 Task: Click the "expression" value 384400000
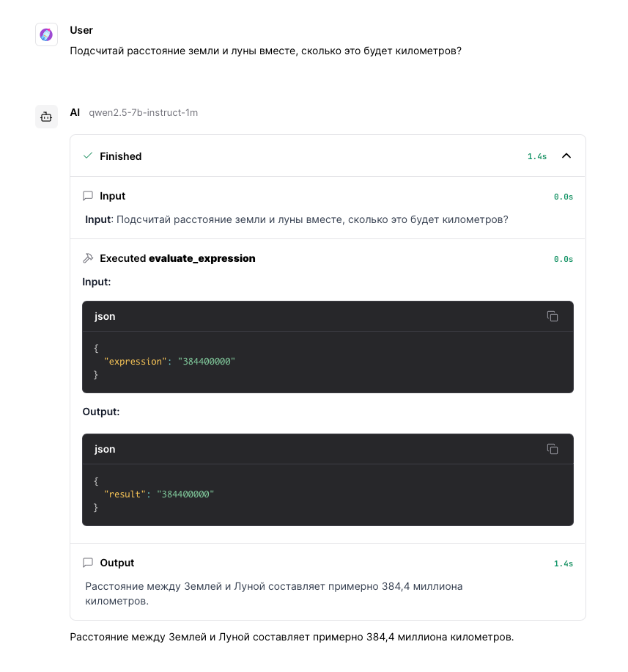pyautogui.click(x=207, y=361)
